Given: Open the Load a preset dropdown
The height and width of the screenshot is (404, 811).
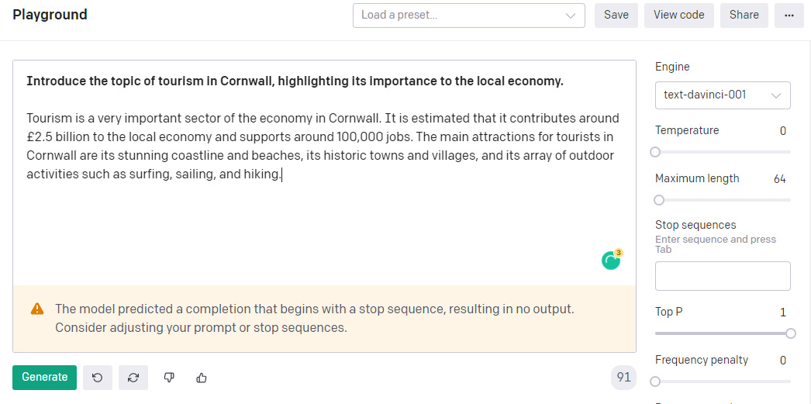Looking at the screenshot, I should 468,16.
